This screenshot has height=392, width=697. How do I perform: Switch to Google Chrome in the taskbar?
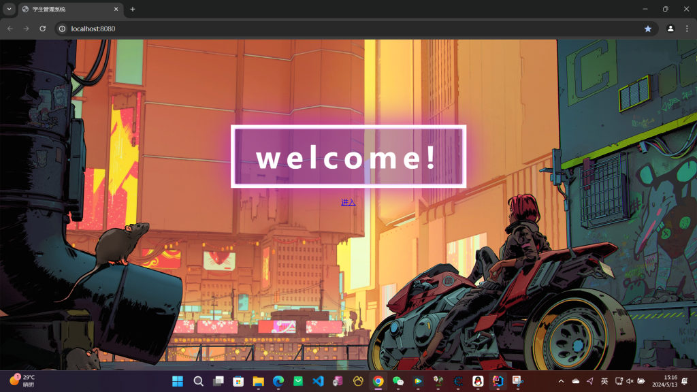coord(378,381)
